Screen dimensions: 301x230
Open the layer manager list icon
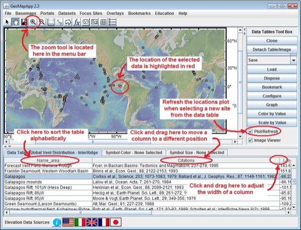coord(112,22)
